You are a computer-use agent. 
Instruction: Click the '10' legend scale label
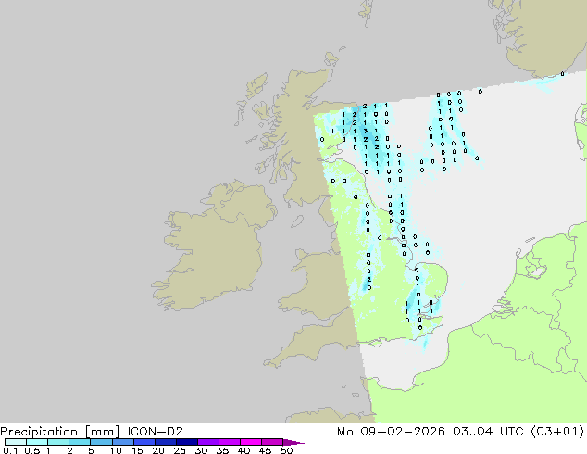pyautogui.click(x=116, y=450)
